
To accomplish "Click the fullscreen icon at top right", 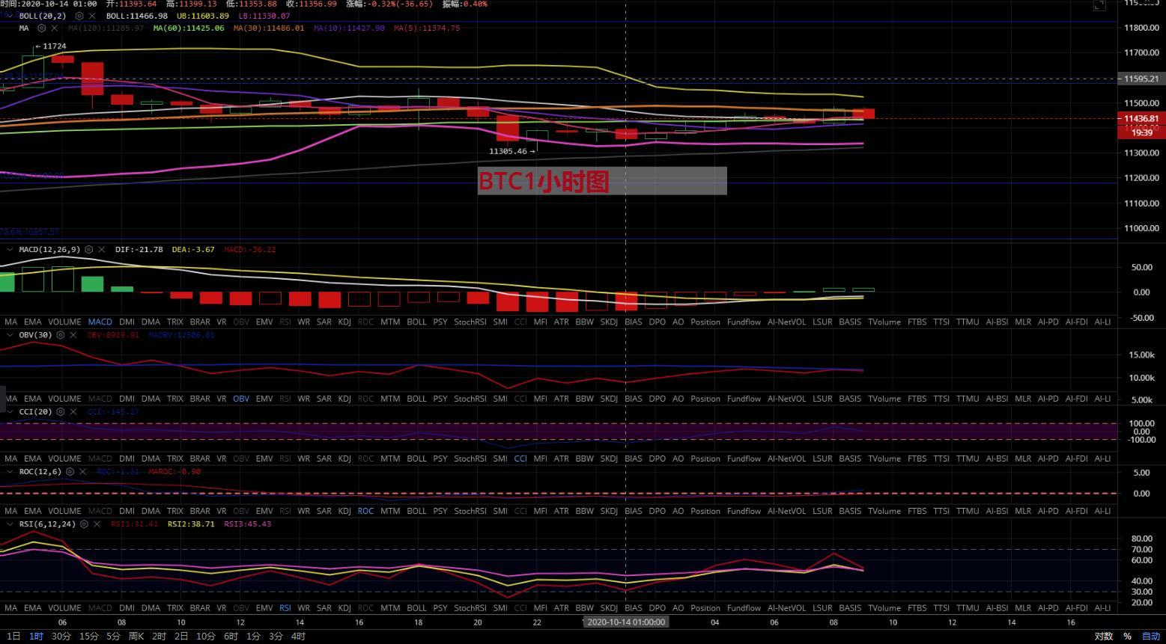I will pyautogui.click(x=1099, y=5).
